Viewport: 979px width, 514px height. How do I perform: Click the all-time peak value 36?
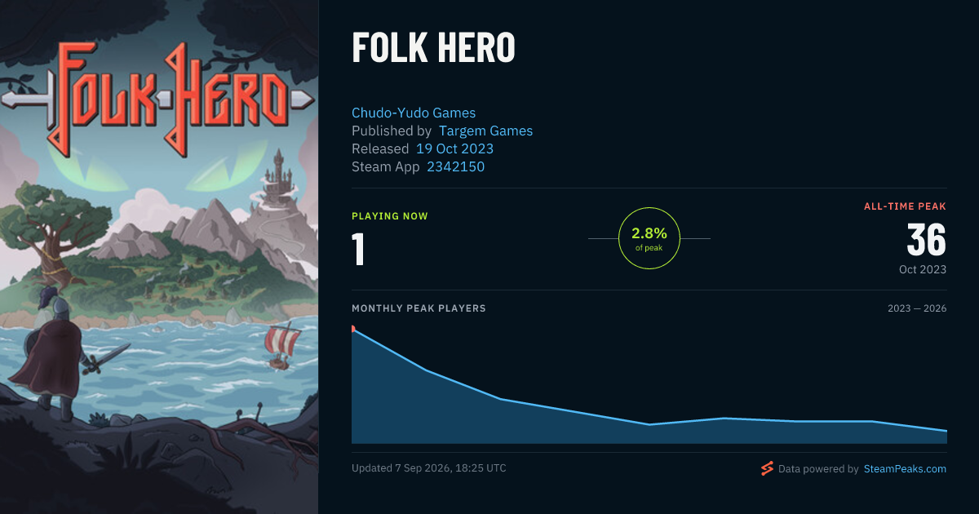click(927, 241)
